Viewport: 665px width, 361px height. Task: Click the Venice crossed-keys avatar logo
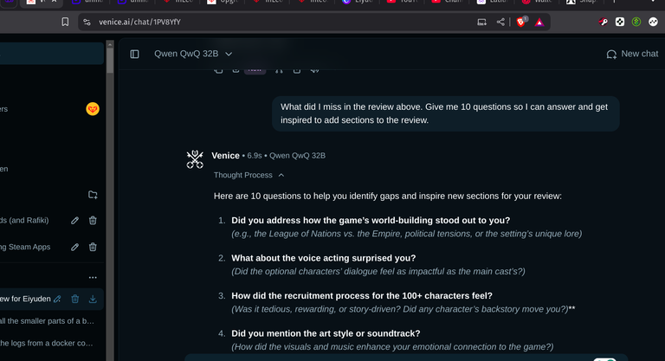pyautogui.click(x=195, y=159)
